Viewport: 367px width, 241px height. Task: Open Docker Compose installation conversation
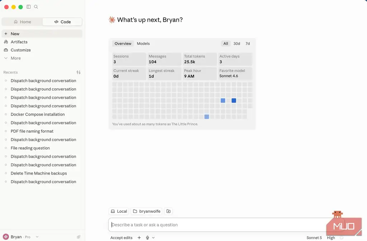point(42,114)
